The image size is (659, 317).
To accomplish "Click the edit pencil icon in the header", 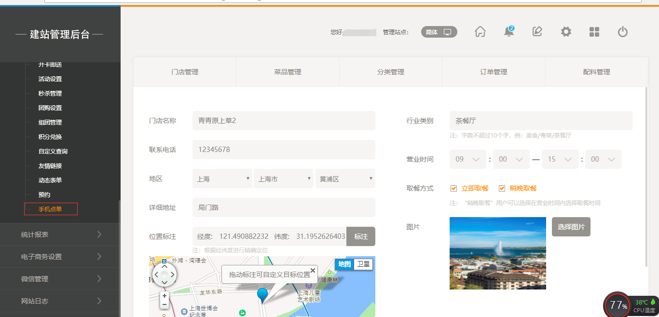I will coord(537,32).
